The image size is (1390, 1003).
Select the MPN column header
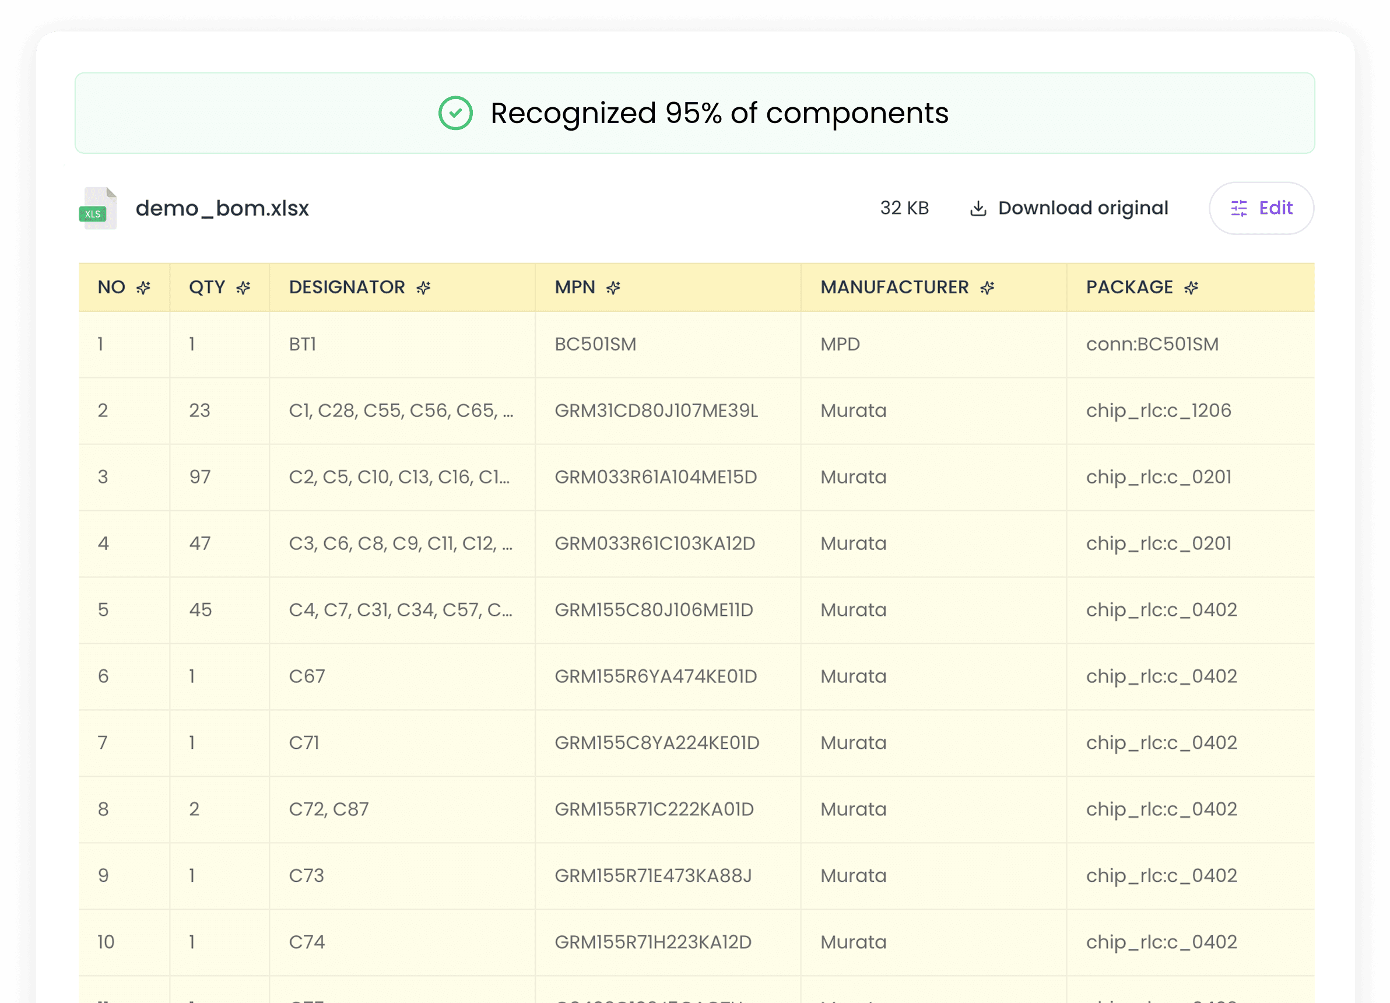tap(668, 287)
